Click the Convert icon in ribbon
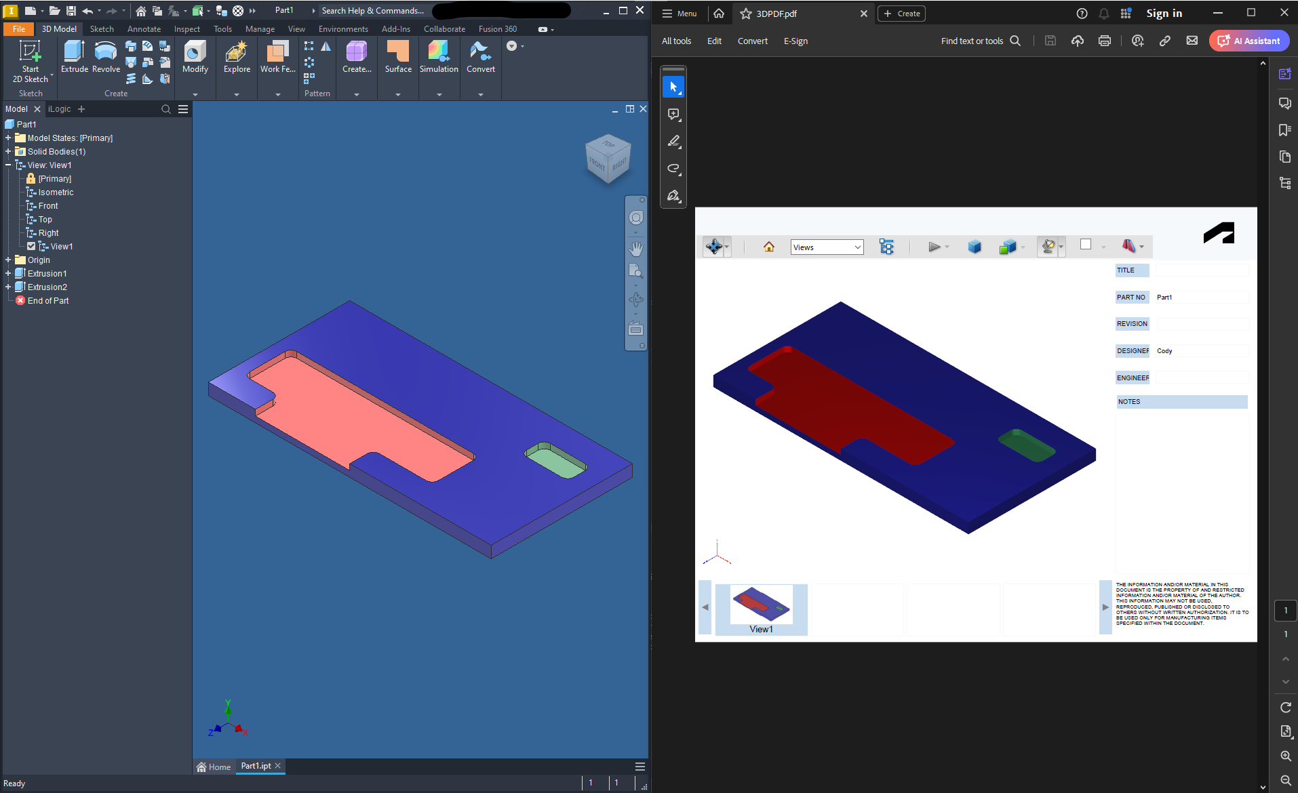The height and width of the screenshot is (793, 1298). click(481, 57)
